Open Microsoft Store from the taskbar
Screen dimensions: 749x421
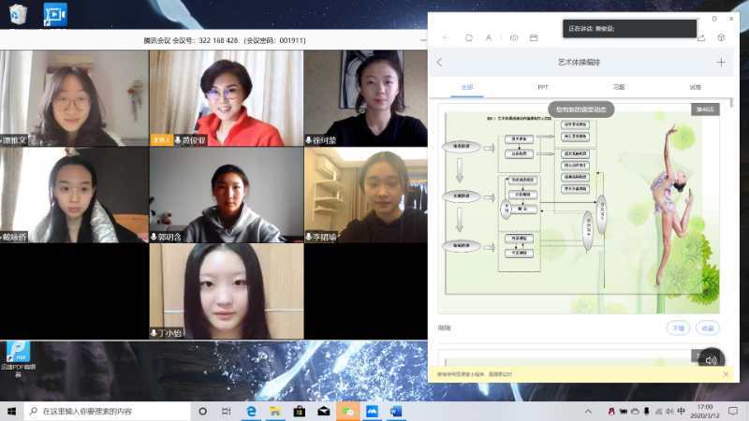coord(299,411)
